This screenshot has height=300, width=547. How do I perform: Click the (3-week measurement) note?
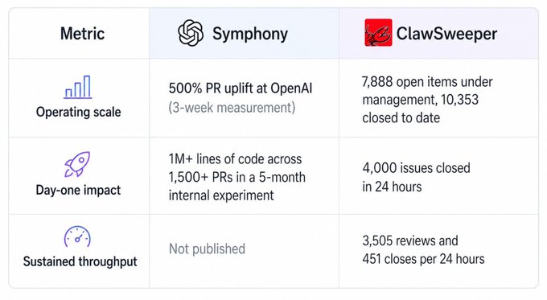[232, 108]
